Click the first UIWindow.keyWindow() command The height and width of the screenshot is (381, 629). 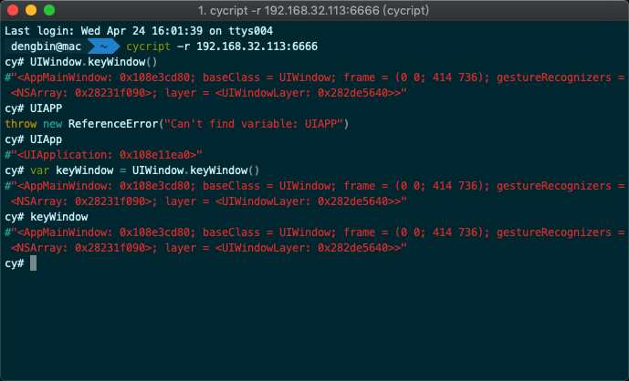tap(93, 62)
